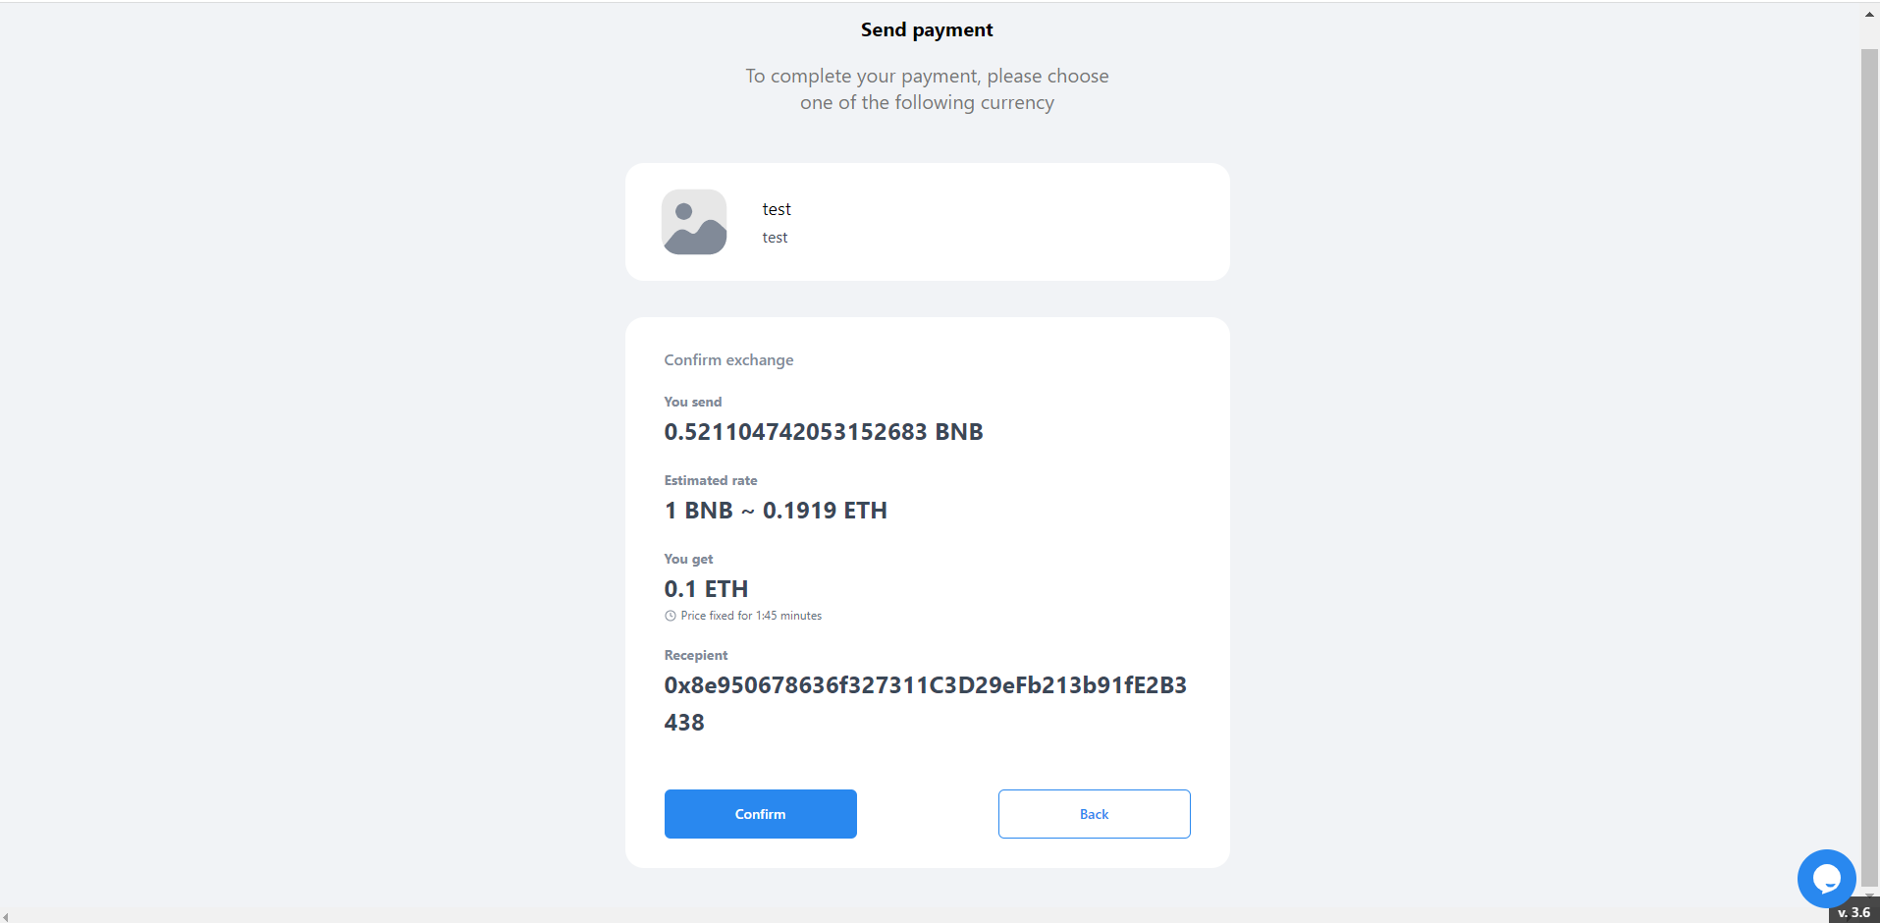
Task: Click the merchant image placeholder icon
Action: pyautogui.click(x=694, y=222)
